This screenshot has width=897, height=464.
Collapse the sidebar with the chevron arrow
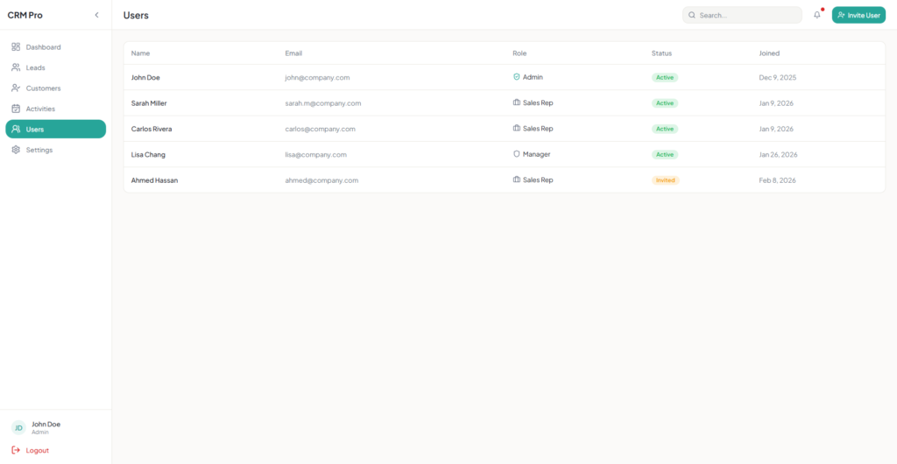[96, 15]
